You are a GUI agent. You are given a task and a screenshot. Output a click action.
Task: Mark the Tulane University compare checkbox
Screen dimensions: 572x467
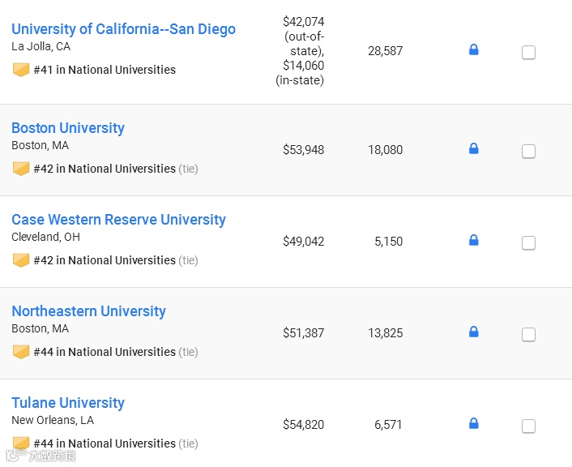click(x=528, y=426)
